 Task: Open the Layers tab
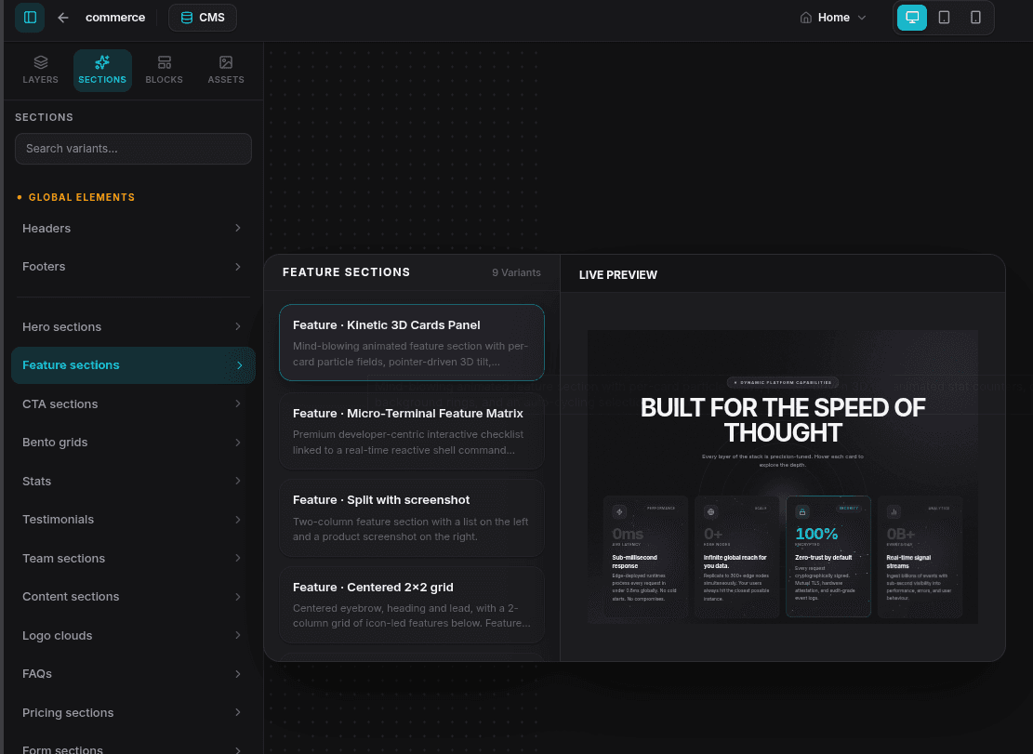point(40,70)
